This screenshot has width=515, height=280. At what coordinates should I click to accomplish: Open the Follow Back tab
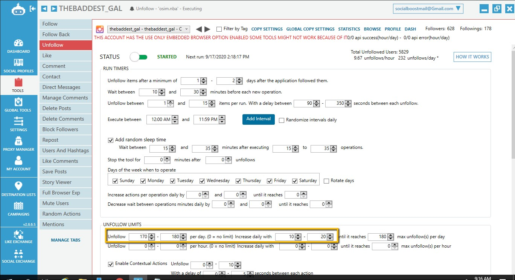coord(66,34)
